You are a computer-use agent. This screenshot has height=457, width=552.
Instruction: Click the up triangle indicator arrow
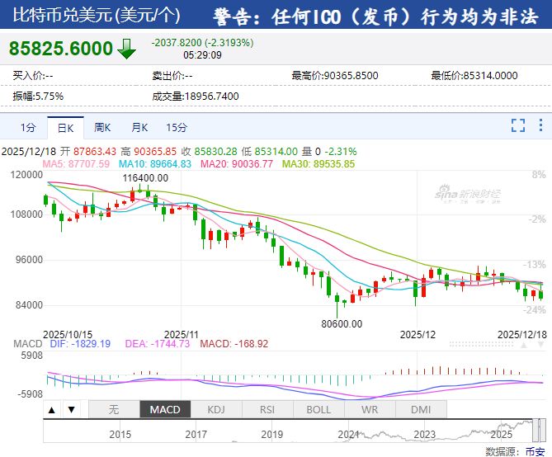tap(52, 409)
